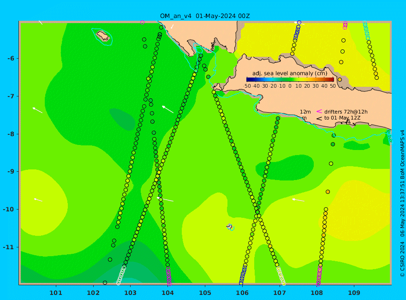Click the 'adj. sea level anomaly (cm)' label
The image size is (406, 300).
point(290,73)
